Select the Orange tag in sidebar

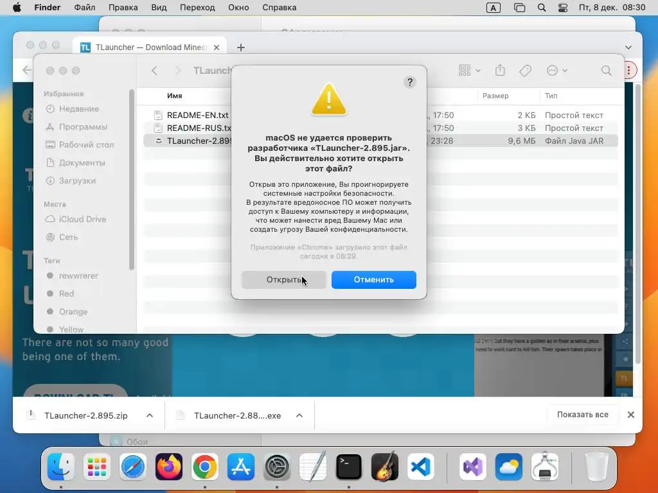pyautogui.click(x=67, y=312)
